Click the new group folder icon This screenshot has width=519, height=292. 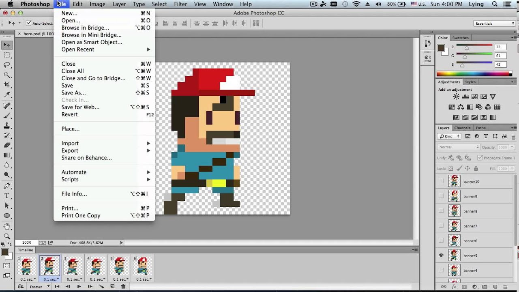(x=484, y=287)
